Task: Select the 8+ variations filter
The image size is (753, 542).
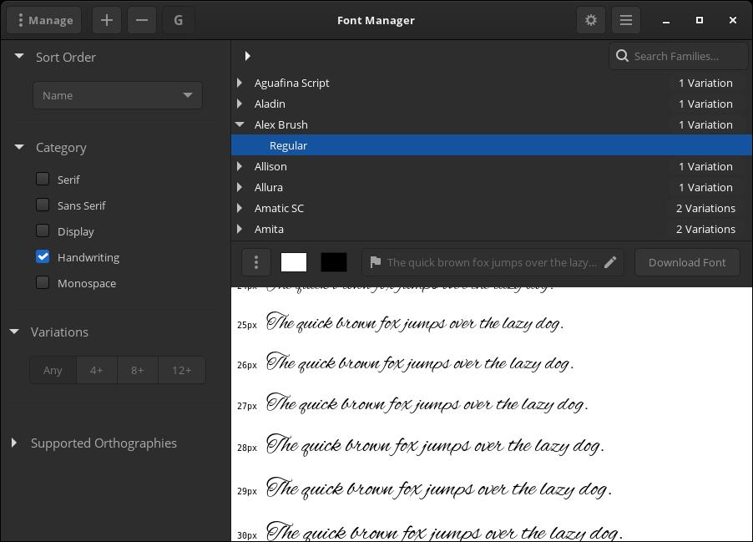Action: (138, 370)
